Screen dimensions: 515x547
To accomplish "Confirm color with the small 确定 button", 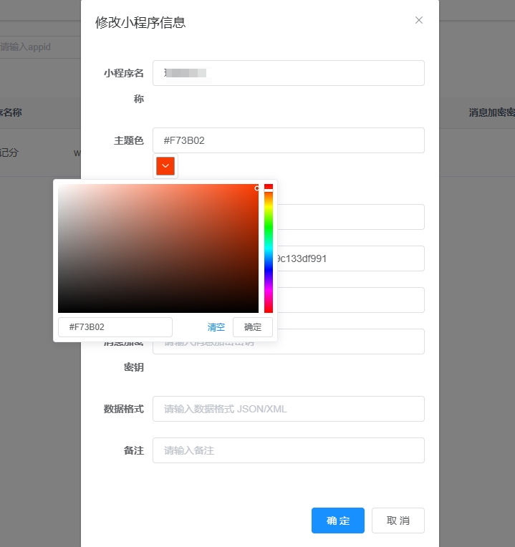I will (253, 327).
